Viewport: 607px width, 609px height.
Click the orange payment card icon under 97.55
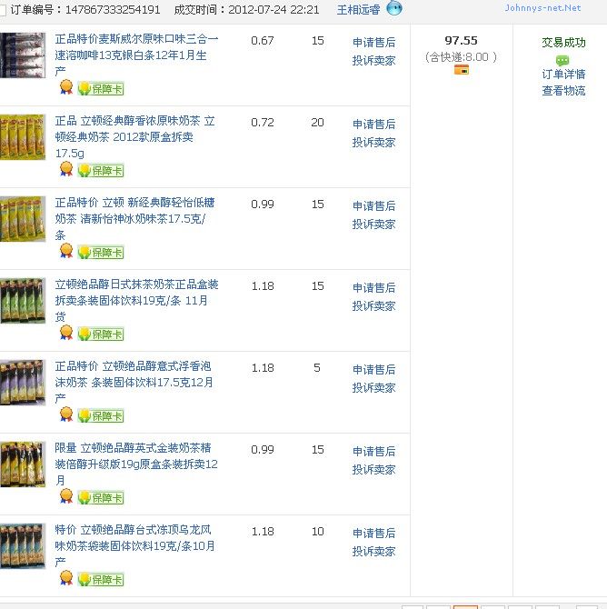pyautogui.click(x=461, y=70)
